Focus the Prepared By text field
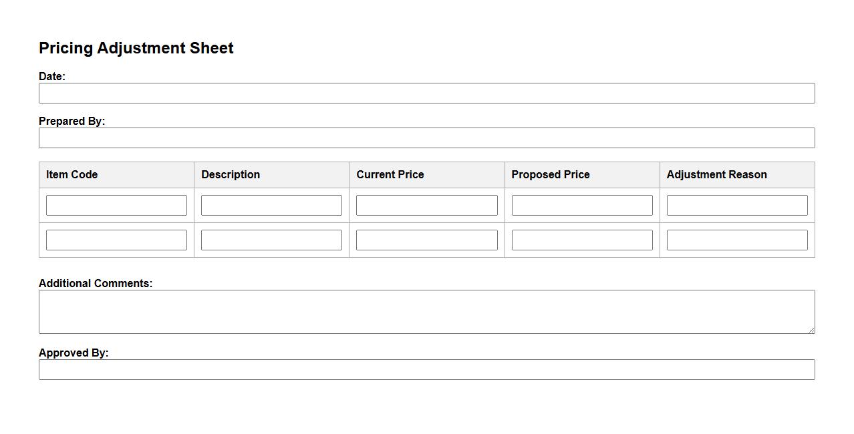Image resolution: width=854 pixels, height=434 pixels. [x=426, y=138]
